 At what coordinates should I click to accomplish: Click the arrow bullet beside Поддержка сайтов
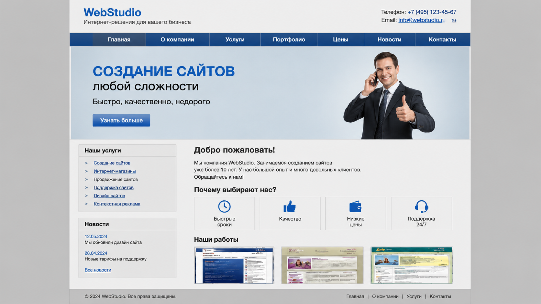click(x=86, y=188)
